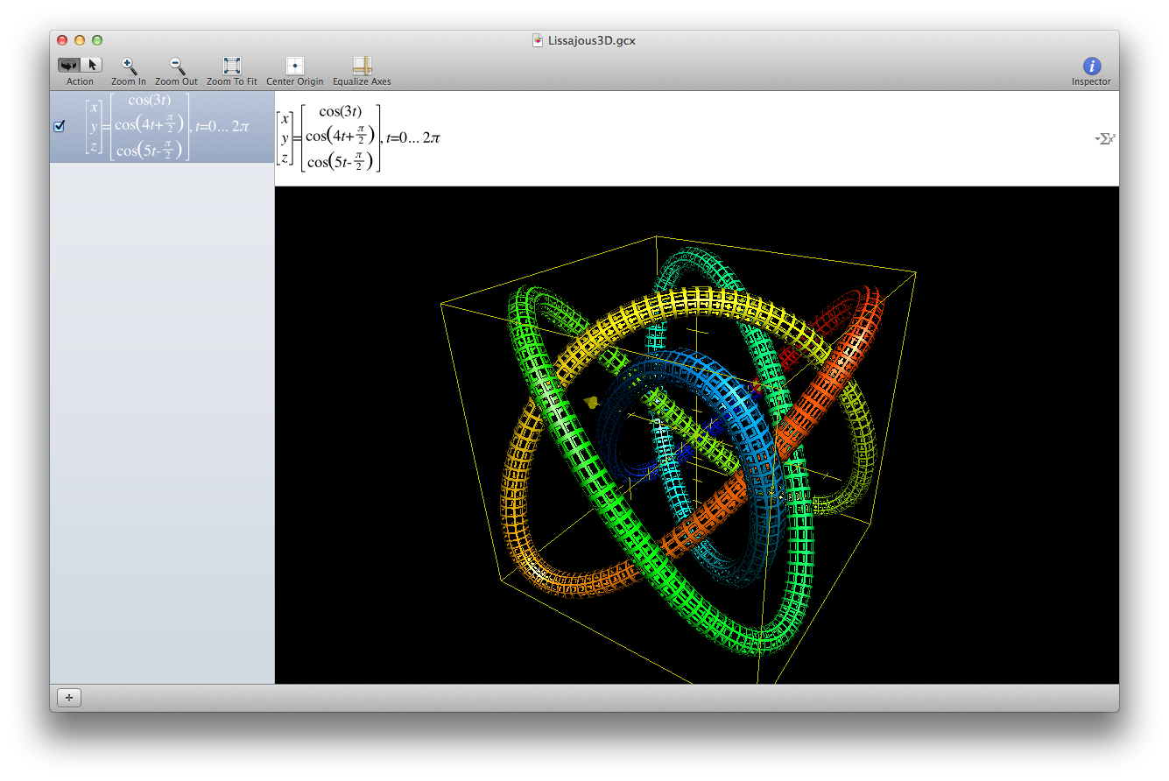Select the Lissajous equation in the sidebar

tap(162, 127)
